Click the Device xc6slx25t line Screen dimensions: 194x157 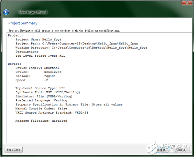pos(38,72)
